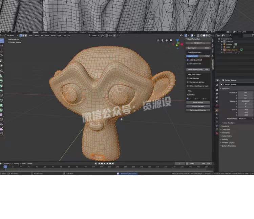The image size is (254, 219).
Task: Expand the Visibility panel
Action: click(225, 140)
